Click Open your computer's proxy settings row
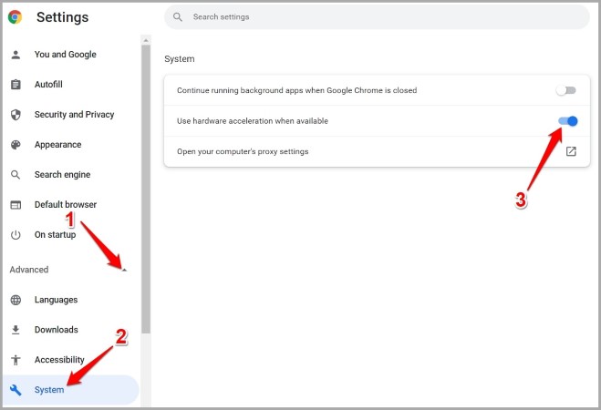 (x=377, y=151)
